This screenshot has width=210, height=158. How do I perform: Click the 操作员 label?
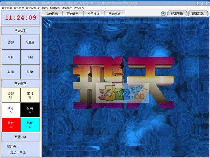(13, 146)
